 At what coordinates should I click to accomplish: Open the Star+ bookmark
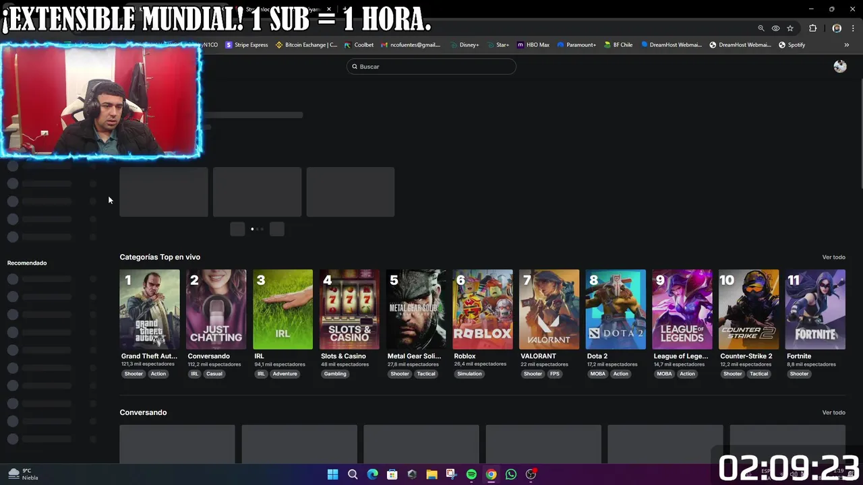click(498, 44)
